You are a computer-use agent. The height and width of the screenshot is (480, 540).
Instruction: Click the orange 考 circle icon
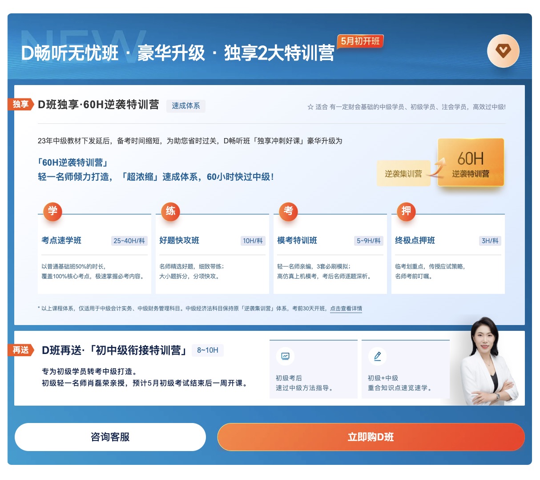[288, 211]
